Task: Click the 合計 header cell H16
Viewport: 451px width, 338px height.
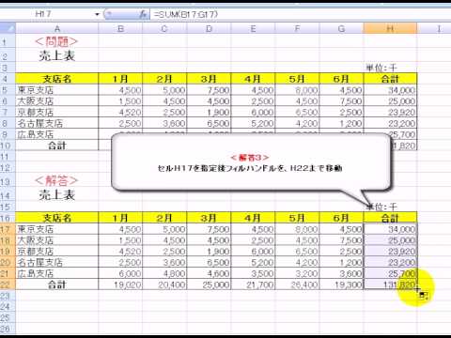Action: (x=390, y=218)
